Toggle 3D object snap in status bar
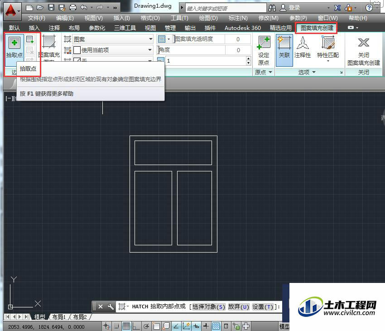The height and width of the screenshot is (331, 385). 166,326
